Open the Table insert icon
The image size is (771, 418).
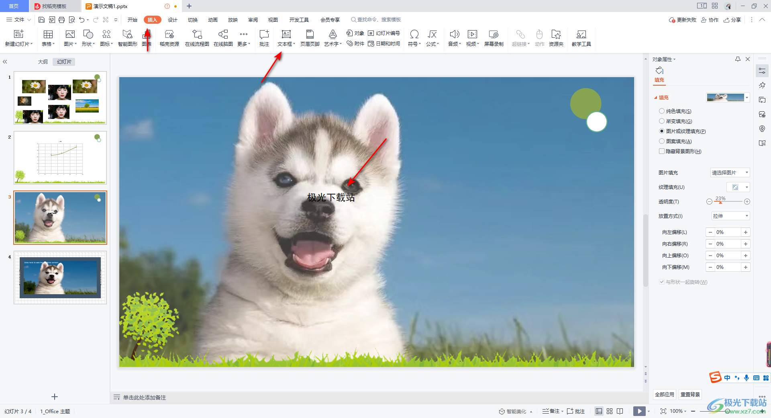point(48,35)
